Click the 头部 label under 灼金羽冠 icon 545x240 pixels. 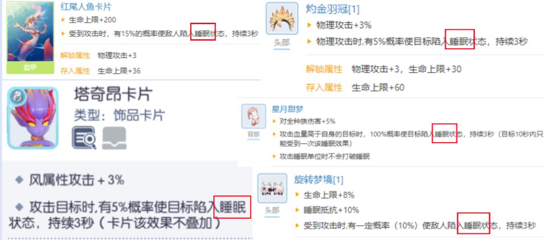click(x=282, y=42)
